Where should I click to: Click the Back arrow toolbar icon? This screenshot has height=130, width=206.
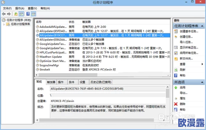point(4,14)
